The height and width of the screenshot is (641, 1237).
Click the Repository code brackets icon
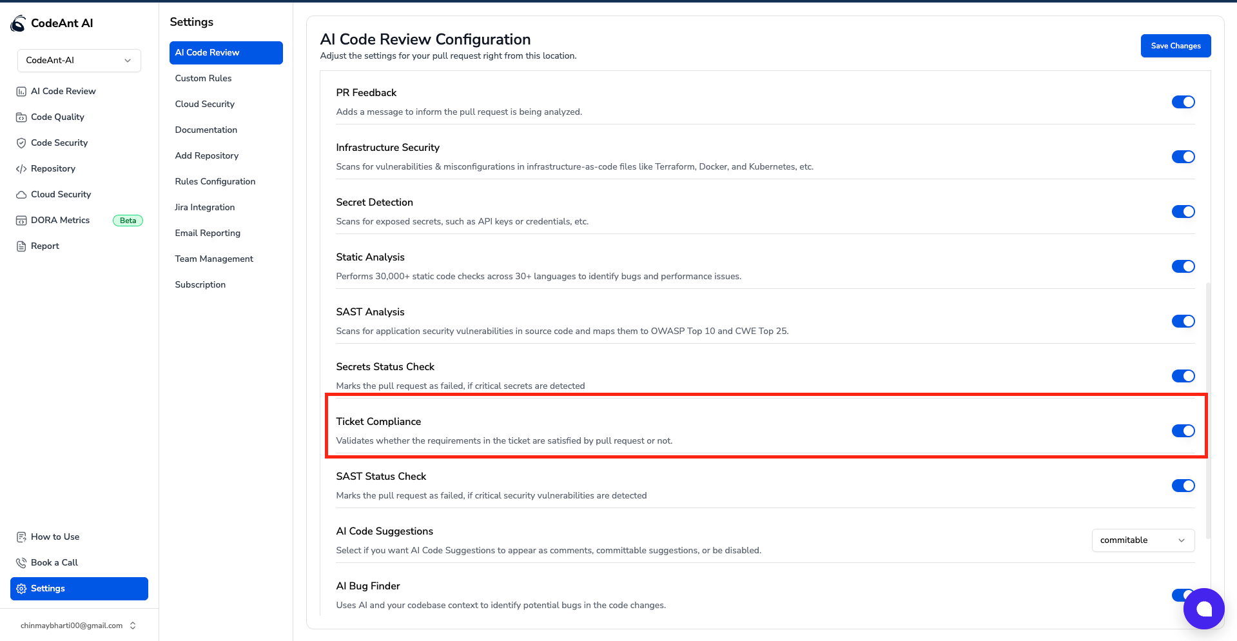point(21,169)
